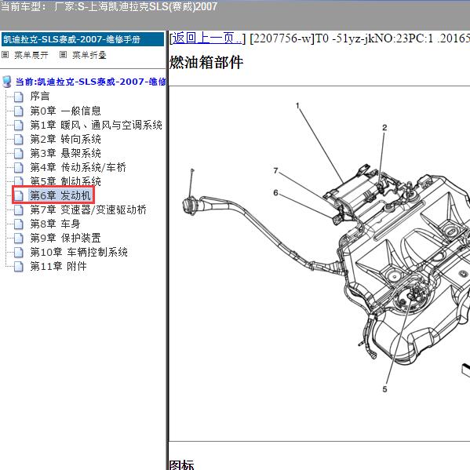470x470 pixels.
Task: Click the page icon beside 第11章 附件
Action: 19,266
